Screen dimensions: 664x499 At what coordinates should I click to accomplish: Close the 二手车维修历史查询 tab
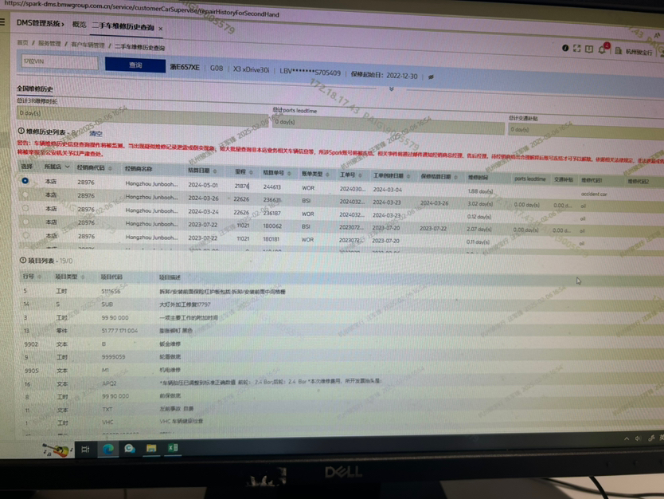coord(161,29)
